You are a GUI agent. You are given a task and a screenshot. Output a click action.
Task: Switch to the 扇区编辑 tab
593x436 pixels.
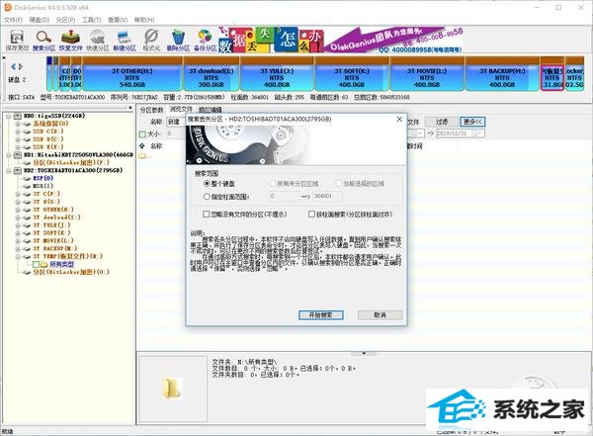pos(210,110)
